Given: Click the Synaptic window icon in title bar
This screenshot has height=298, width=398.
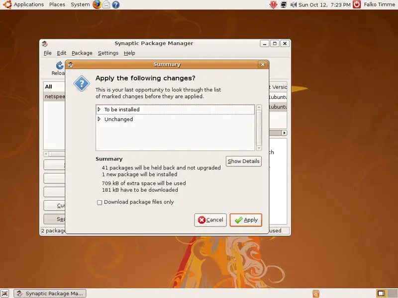Looking at the screenshot, I should tap(45, 44).
